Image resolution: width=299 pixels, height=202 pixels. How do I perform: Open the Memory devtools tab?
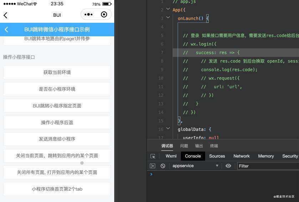coord(266,156)
